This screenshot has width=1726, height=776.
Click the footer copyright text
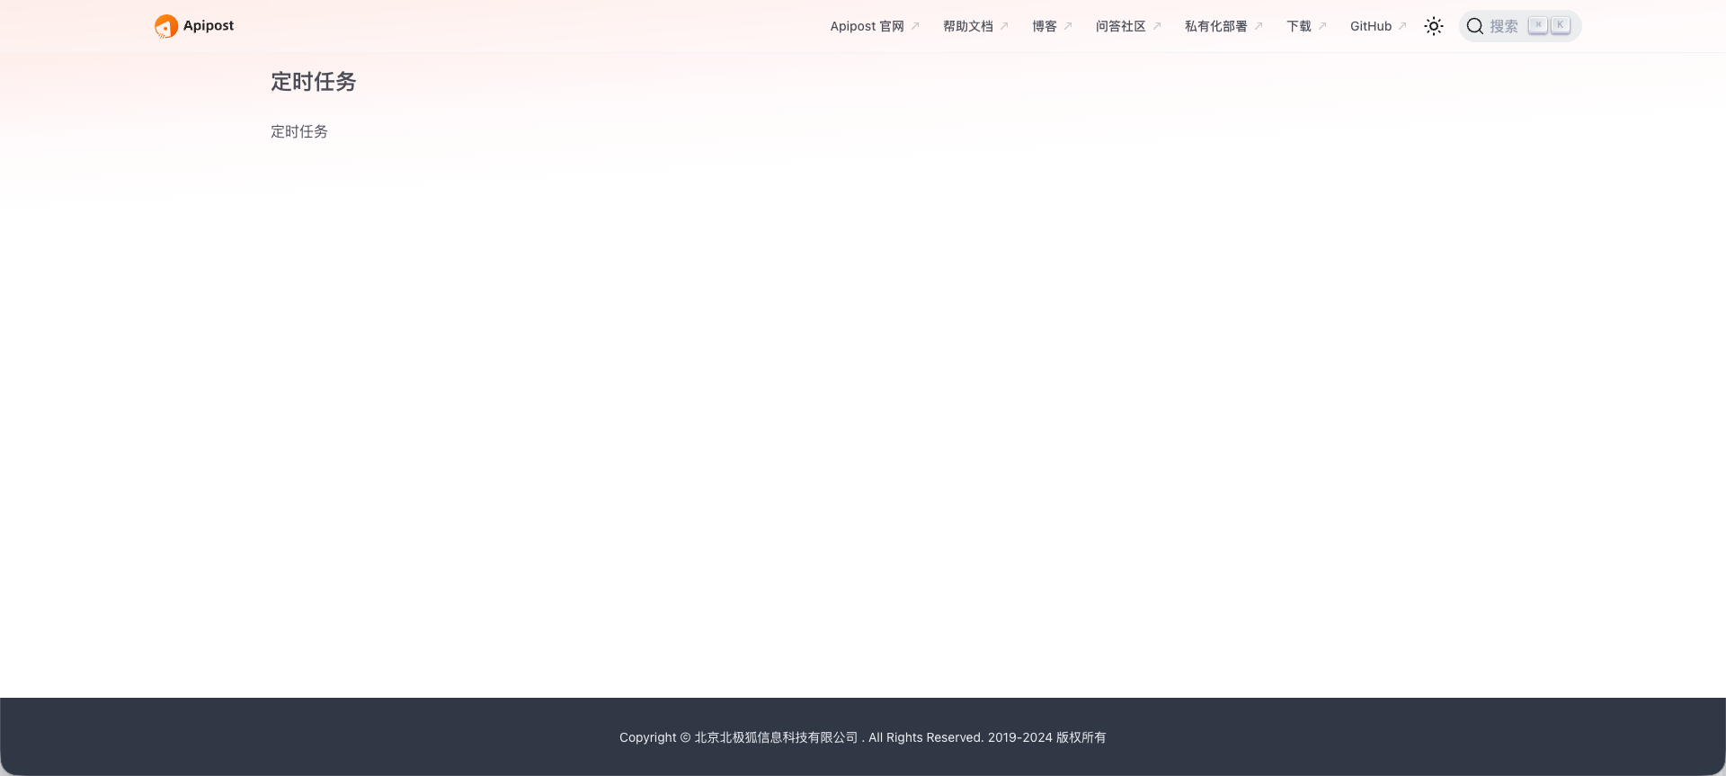pyautogui.click(x=863, y=737)
